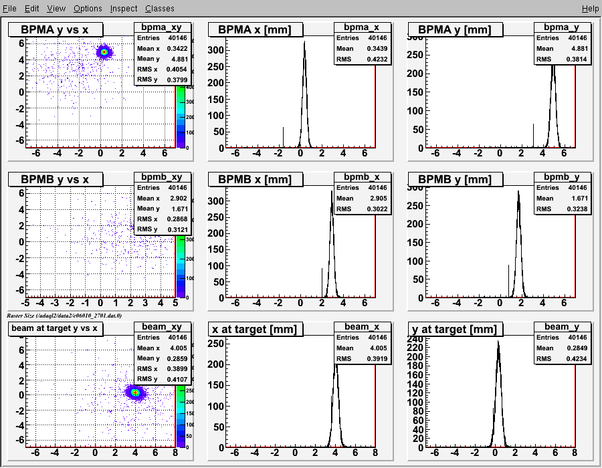Click the 'BPMB y vs x' title box
This screenshot has height=468, width=602.
pos(56,180)
